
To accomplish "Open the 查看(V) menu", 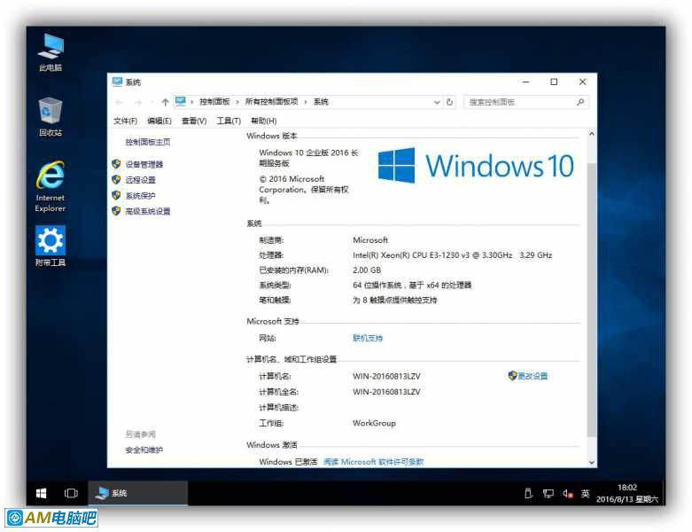I will pos(194,121).
